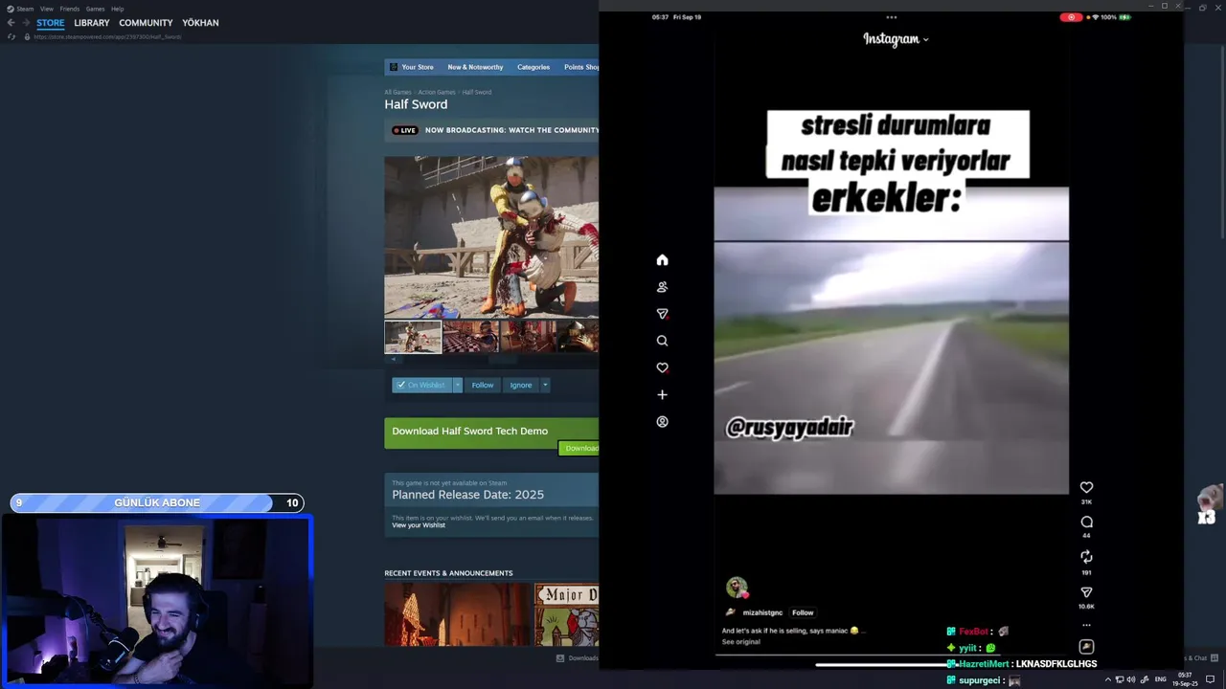Open Instagram notifications heart in sidebar

point(662,367)
